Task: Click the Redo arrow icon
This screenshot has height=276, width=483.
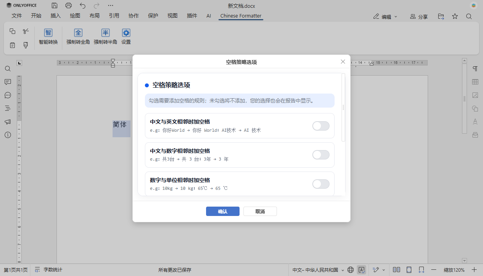Action: click(97, 5)
